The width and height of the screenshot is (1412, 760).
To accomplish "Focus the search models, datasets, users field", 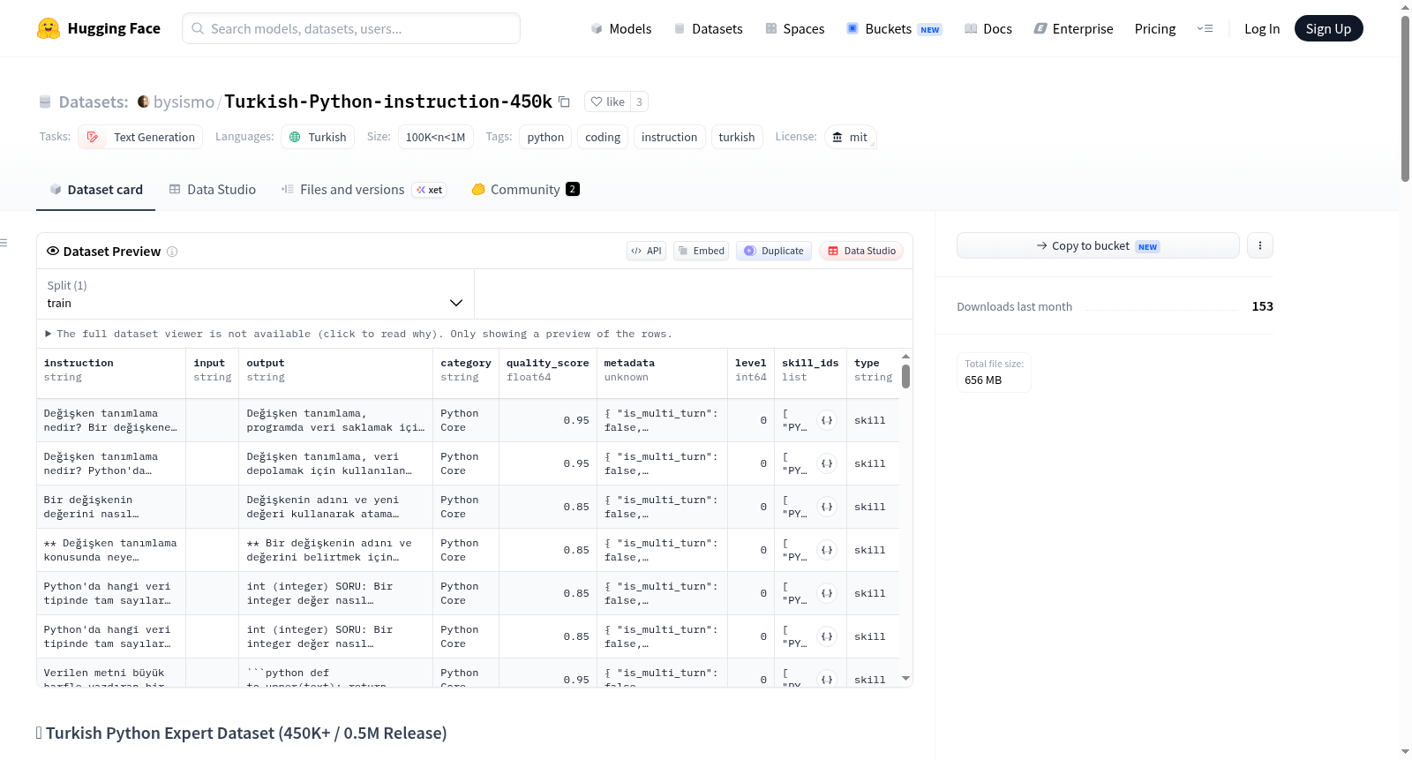I will [351, 28].
